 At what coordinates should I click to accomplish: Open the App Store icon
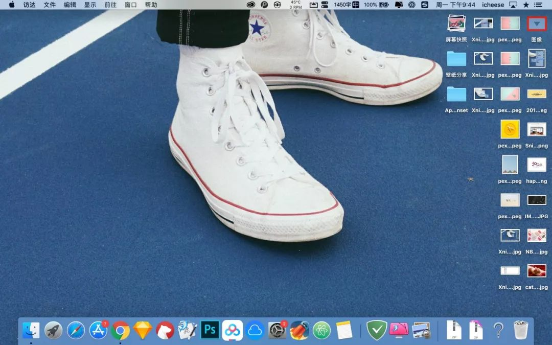[98, 331]
